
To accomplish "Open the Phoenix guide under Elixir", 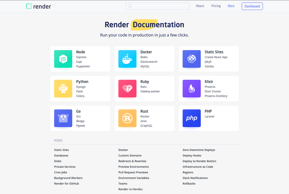I will 210,87.
